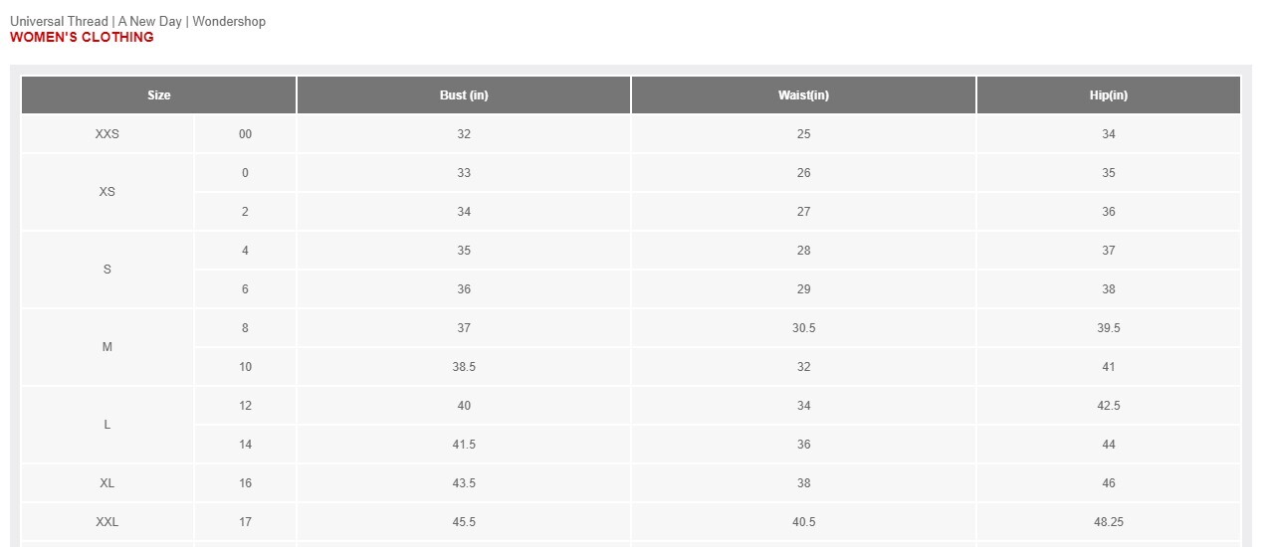
Task: Click the Hip(in) column header
Action: pyautogui.click(x=1109, y=95)
